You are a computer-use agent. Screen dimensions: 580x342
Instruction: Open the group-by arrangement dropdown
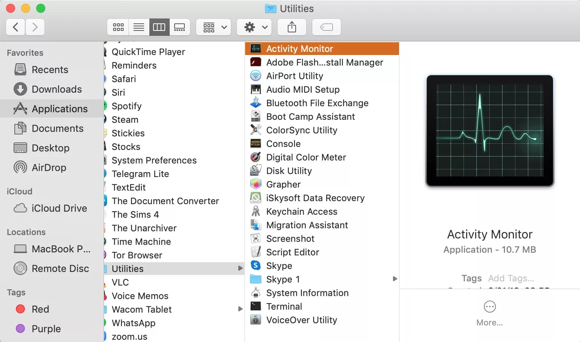pos(213,27)
